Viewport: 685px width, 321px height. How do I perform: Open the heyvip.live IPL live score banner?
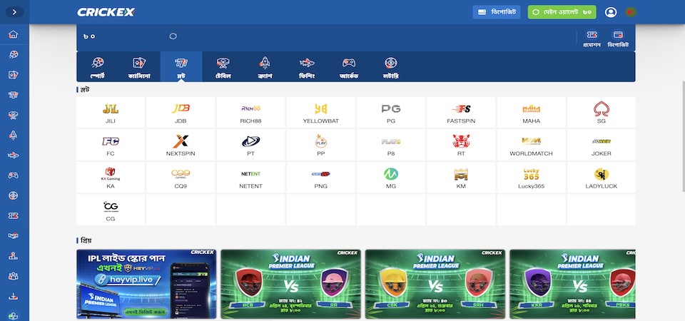pyautogui.click(x=146, y=284)
